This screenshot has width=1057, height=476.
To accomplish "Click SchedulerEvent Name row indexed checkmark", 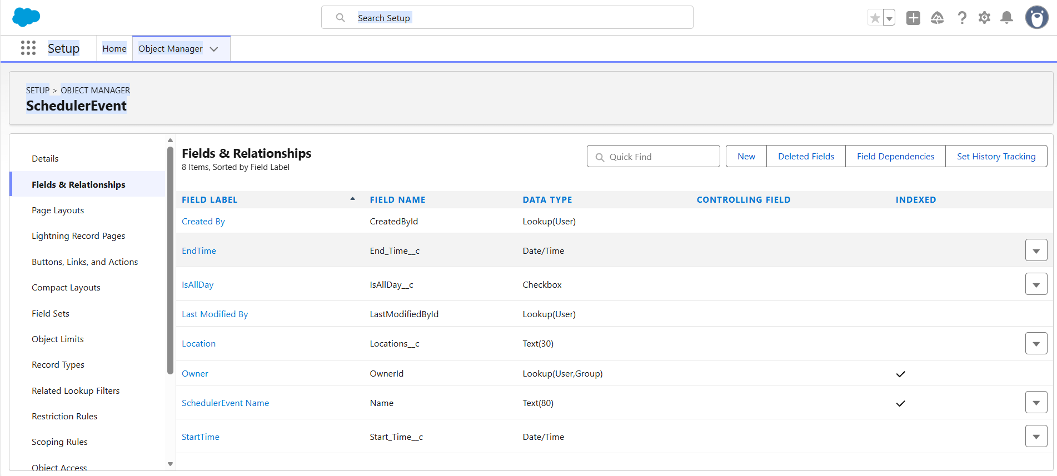I will pos(901,403).
